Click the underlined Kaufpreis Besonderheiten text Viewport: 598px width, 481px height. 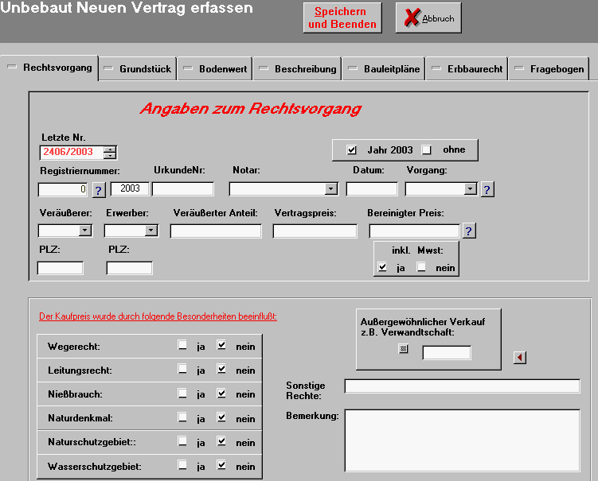[x=158, y=316]
